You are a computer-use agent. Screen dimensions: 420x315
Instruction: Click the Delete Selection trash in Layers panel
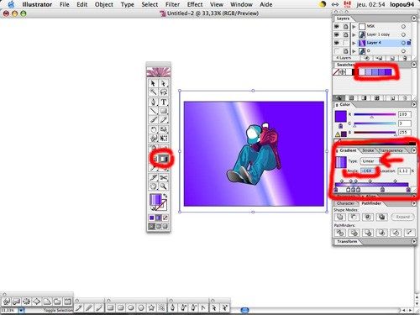click(405, 58)
